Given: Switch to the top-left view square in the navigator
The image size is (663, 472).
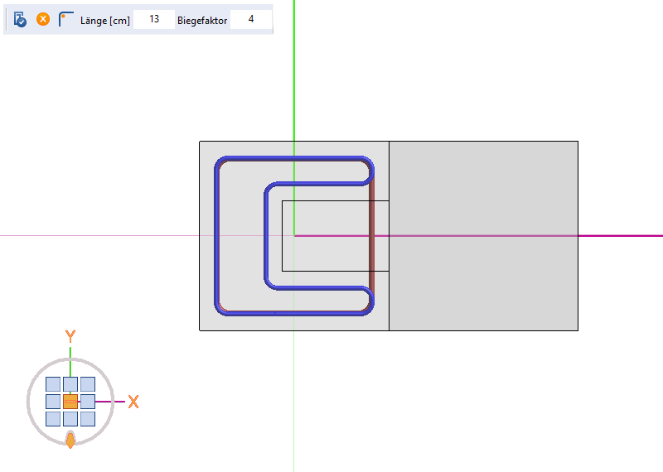Looking at the screenshot, I should 53,384.
